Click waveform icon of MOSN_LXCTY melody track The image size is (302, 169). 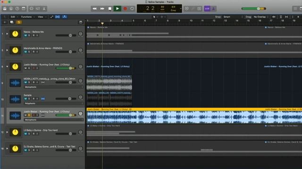pos(15,83)
